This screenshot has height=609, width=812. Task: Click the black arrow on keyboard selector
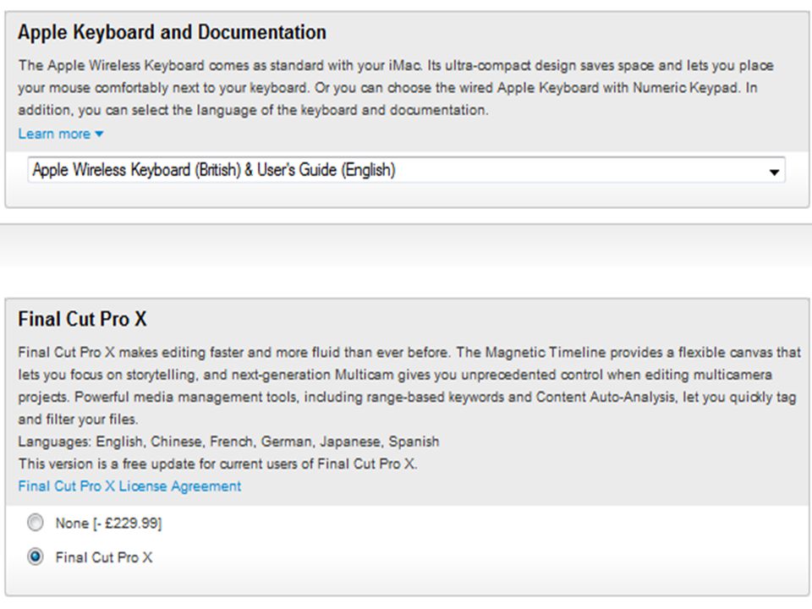[774, 172]
